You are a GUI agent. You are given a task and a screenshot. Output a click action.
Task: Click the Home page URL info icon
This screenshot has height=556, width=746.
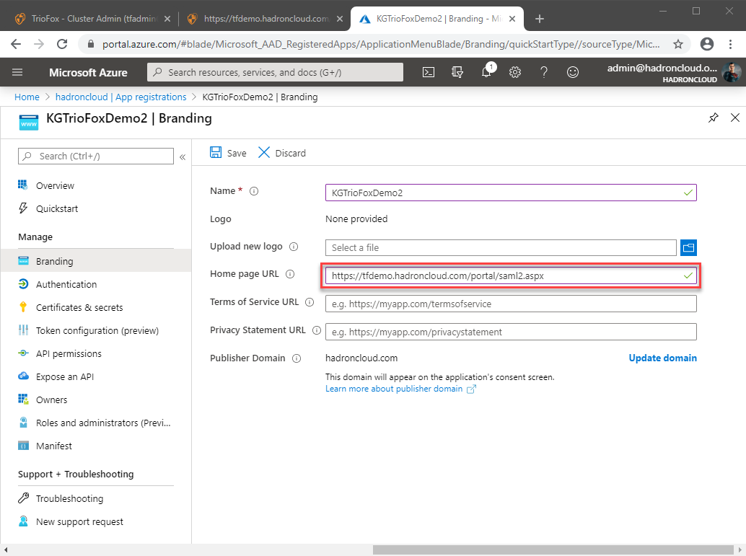coord(290,274)
